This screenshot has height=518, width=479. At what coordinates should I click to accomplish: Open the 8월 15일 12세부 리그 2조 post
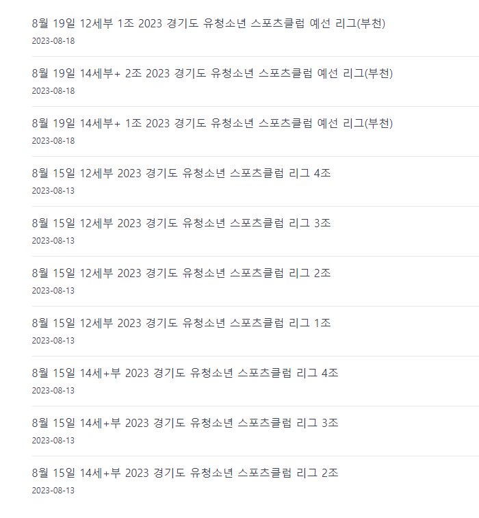pyautogui.click(x=181, y=273)
